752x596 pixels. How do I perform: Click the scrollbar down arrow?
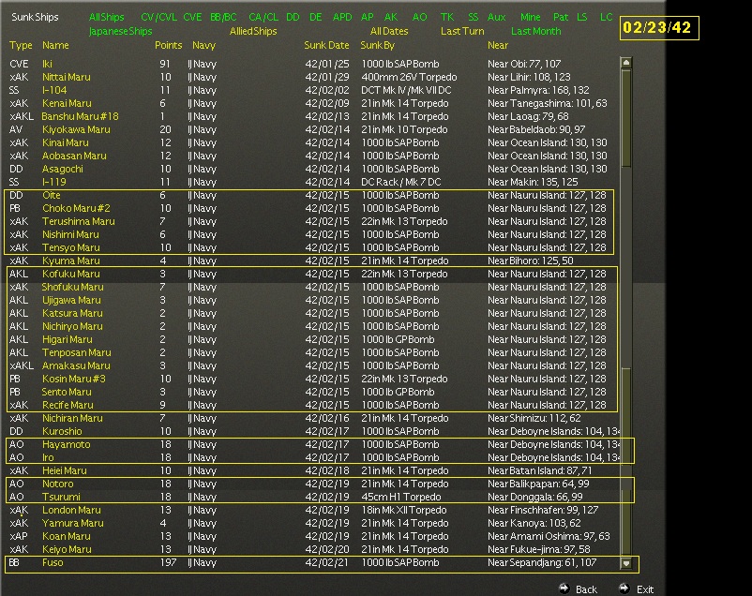pyautogui.click(x=625, y=563)
